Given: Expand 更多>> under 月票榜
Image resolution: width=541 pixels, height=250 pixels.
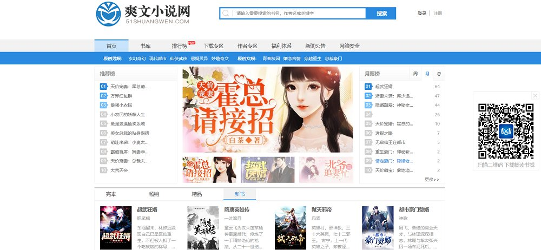Looking at the screenshot, I should [432, 179].
